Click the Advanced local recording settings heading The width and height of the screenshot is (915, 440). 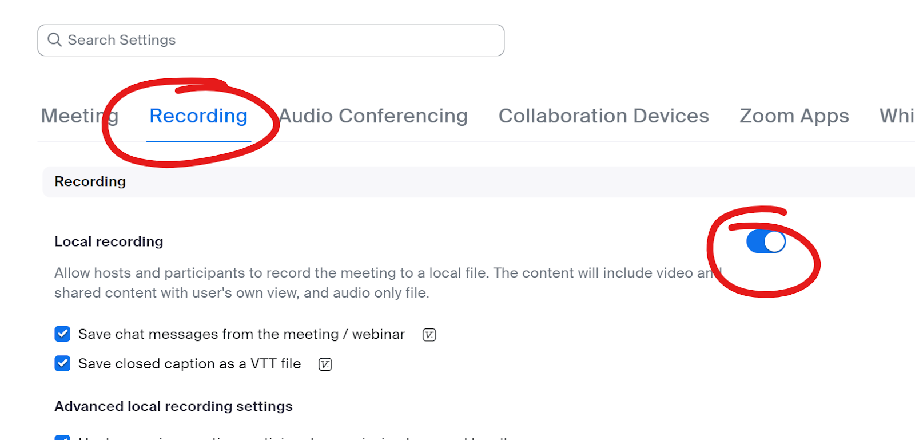coord(173,406)
